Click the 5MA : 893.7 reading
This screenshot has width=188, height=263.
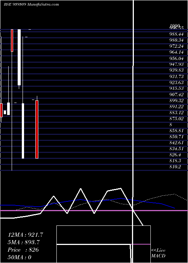24,242
